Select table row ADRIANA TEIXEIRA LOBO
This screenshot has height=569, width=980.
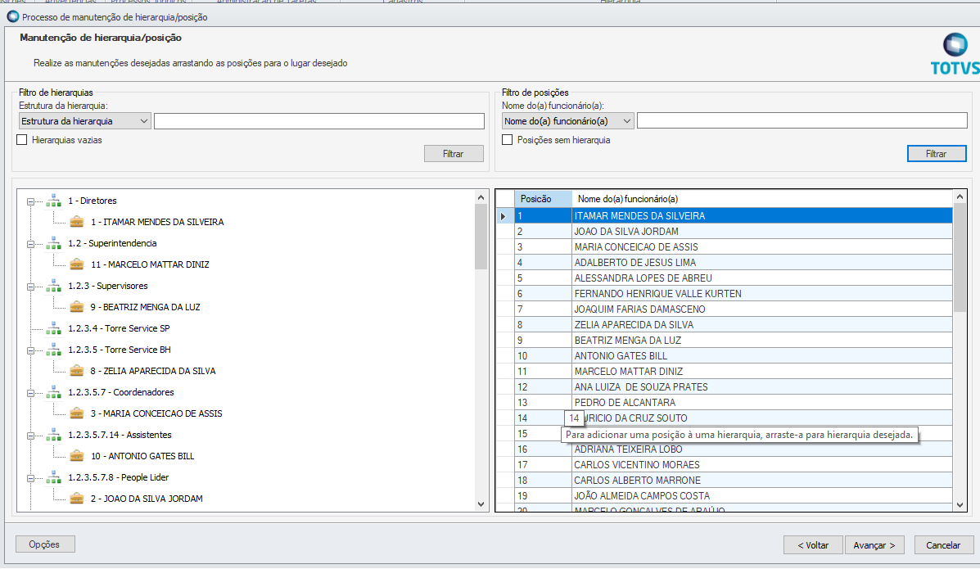tap(733, 449)
